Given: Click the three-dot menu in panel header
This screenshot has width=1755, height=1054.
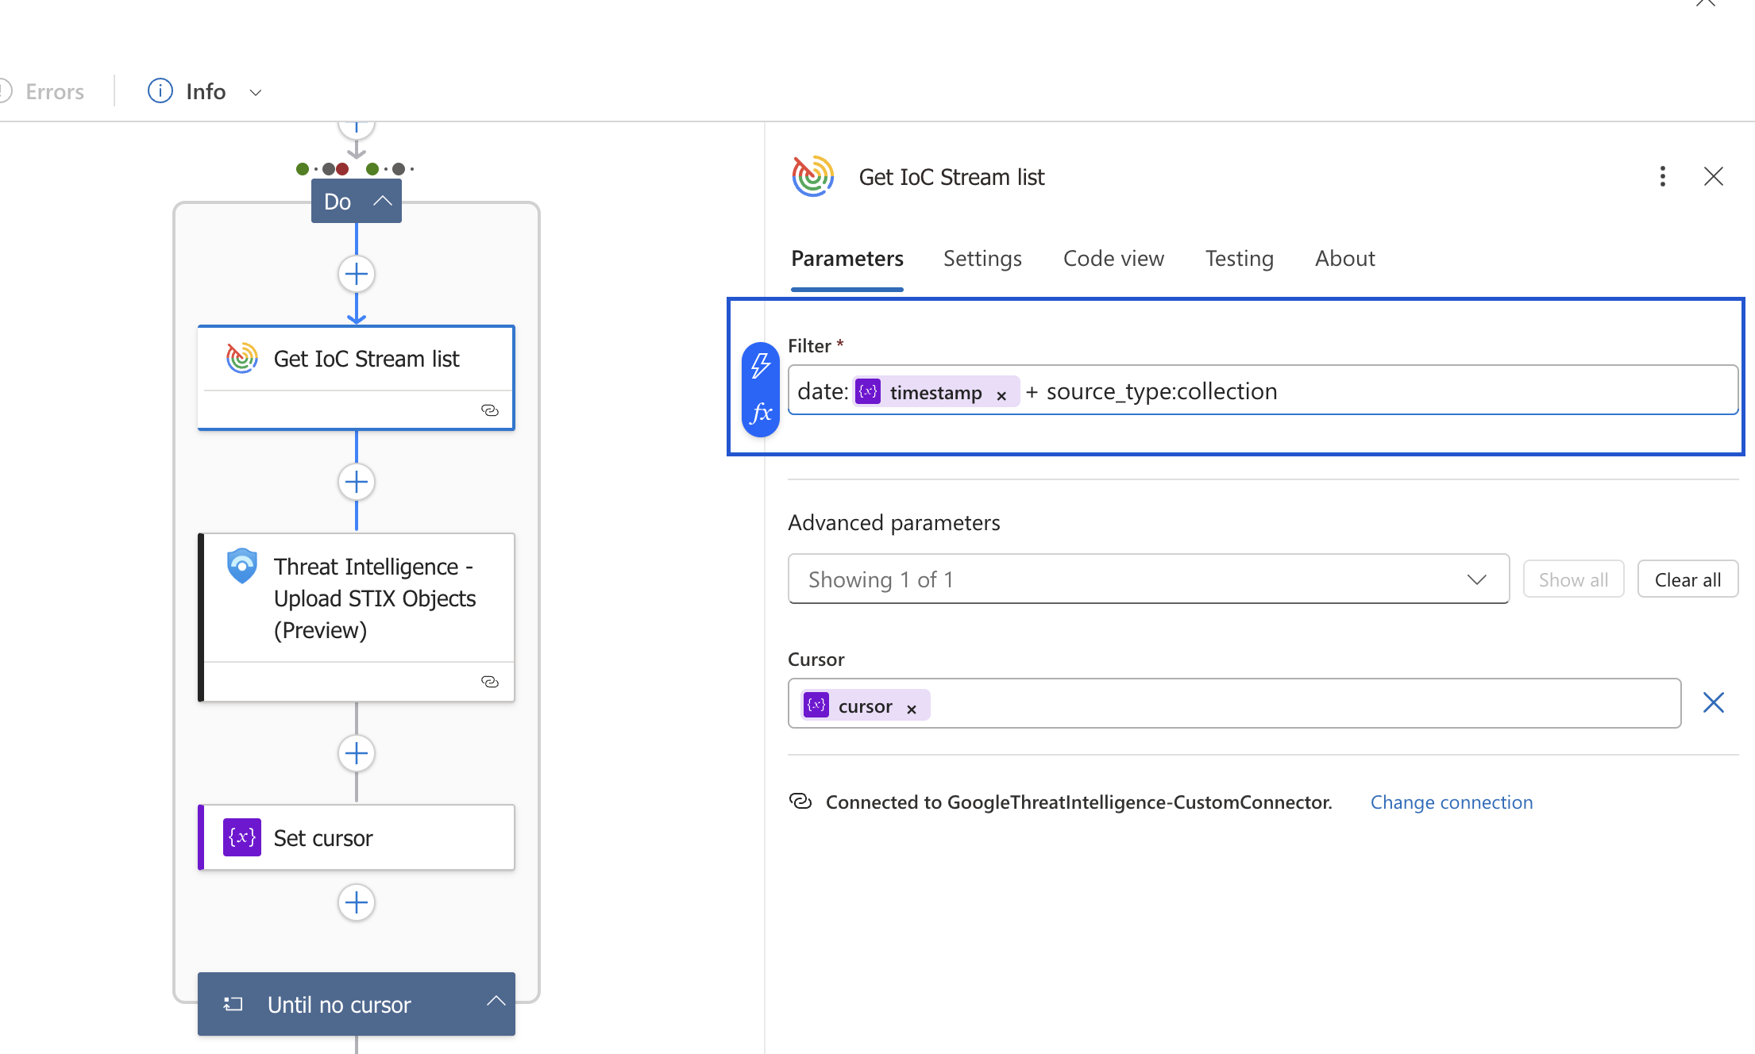Looking at the screenshot, I should (1662, 176).
